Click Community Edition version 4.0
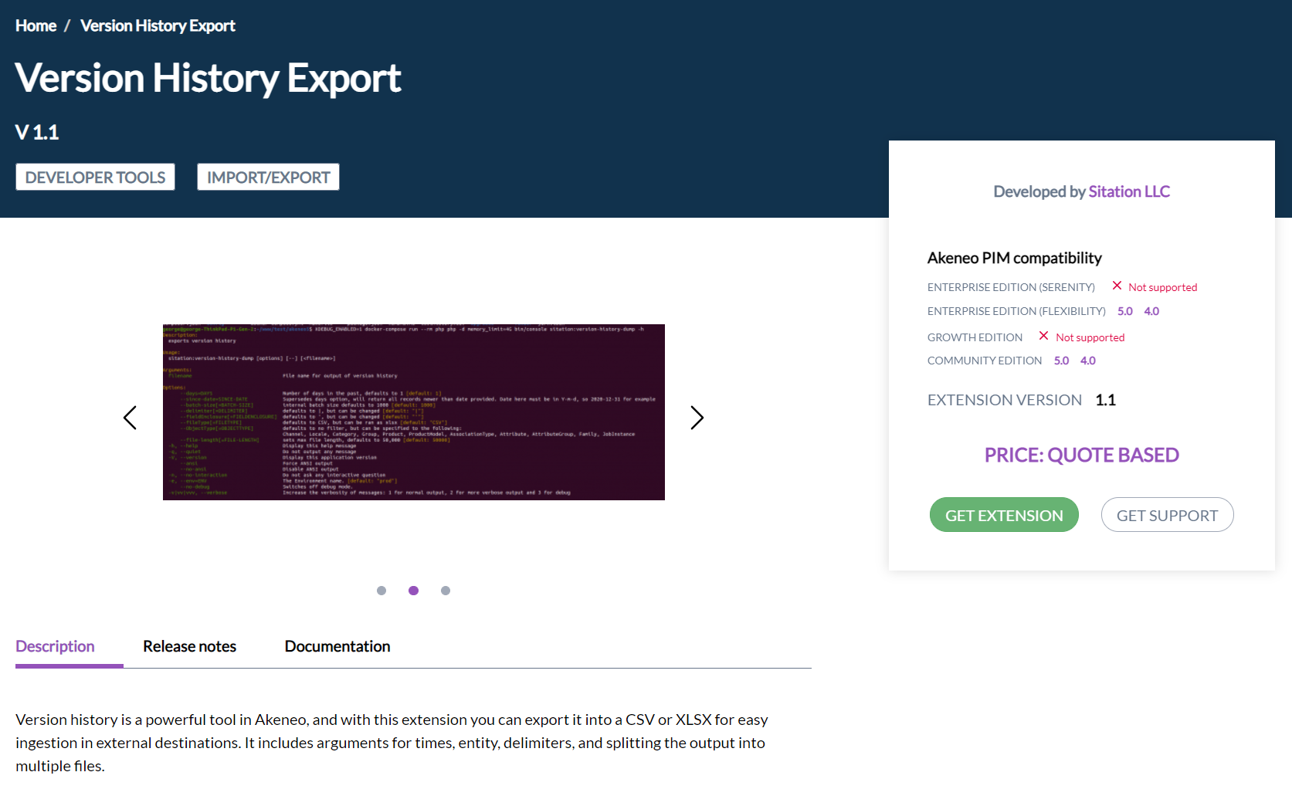This screenshot has height=806, width=1292. coord(1087,361)
